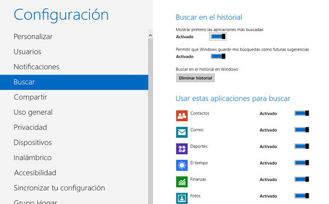
Task: Click the Finanzas chart app icon
Action: tap(181, 182)
